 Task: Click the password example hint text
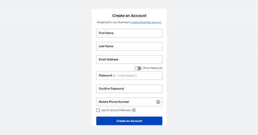125,76
